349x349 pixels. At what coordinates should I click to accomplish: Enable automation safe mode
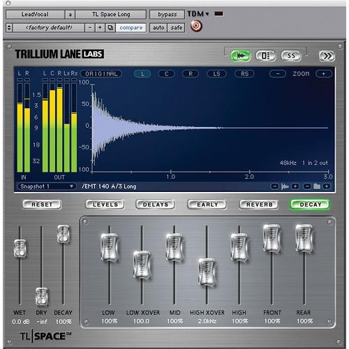pyautogui.click(x=176, y=28)
